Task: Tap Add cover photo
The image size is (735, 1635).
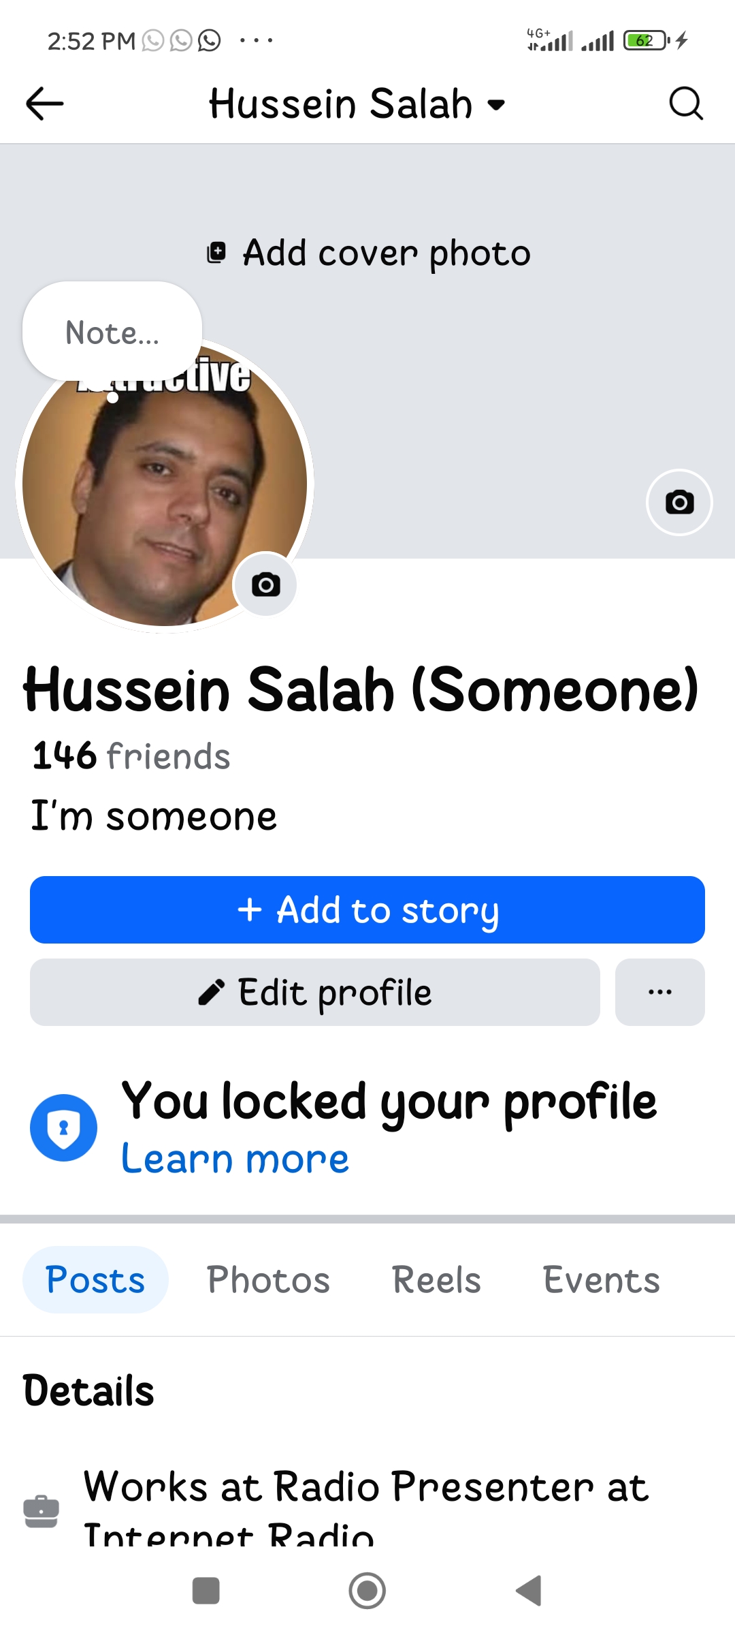Action: point(368,253)
